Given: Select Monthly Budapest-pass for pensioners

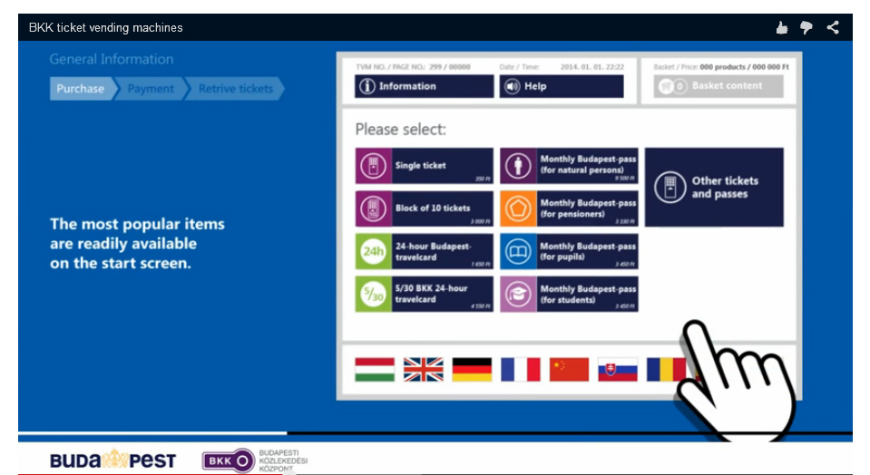Looking at the screenshot, I should click(569, 209).
